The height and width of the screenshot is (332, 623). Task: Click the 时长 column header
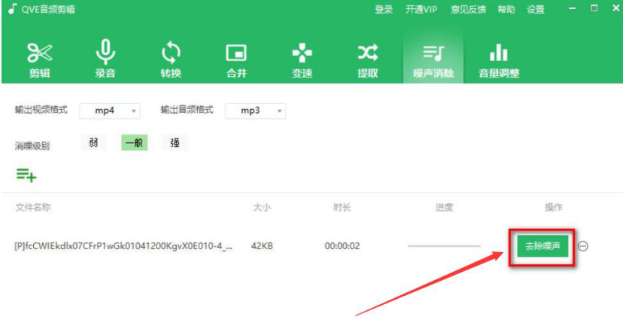point(342,207)
